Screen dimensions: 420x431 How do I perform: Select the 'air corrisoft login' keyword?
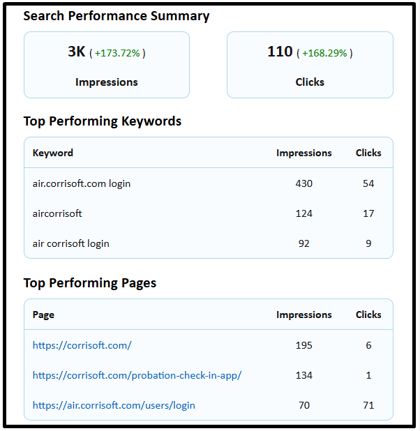click(x=70, y=243)
